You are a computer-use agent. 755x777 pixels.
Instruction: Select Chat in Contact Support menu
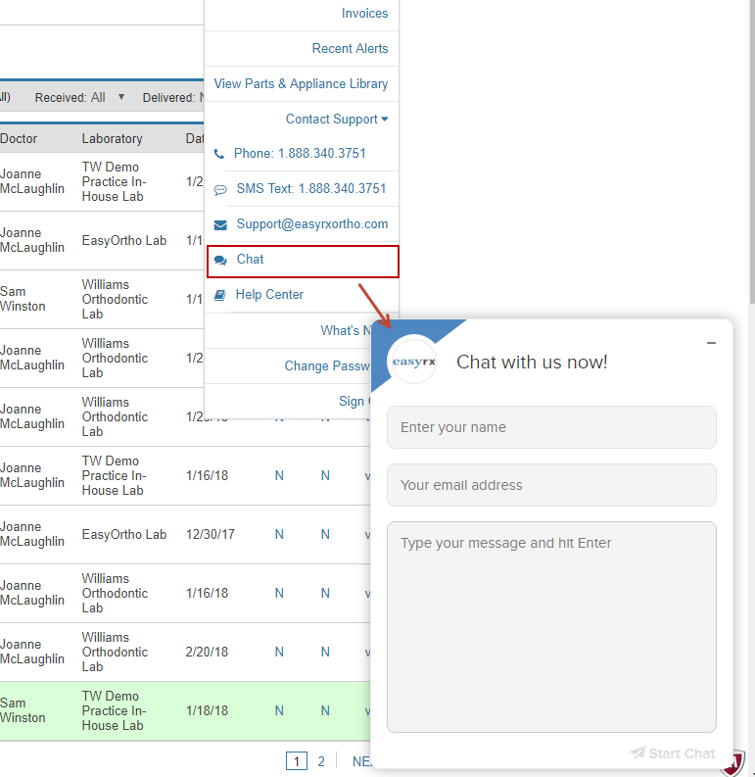303,262
